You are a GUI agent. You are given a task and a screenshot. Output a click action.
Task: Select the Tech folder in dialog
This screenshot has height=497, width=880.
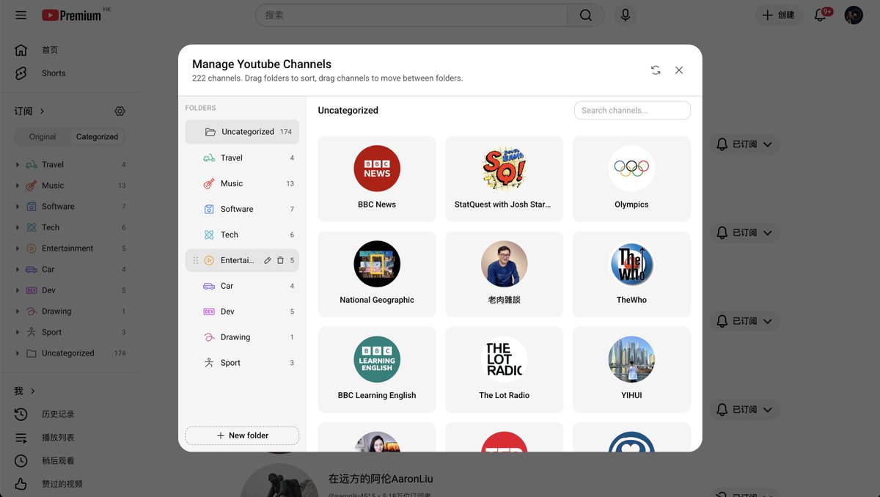(242, 235)
